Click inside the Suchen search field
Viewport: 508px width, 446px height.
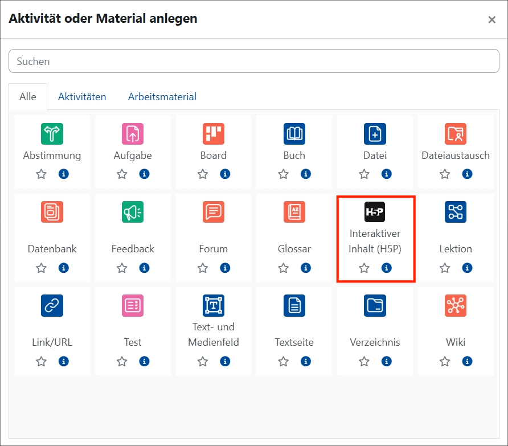254,61
